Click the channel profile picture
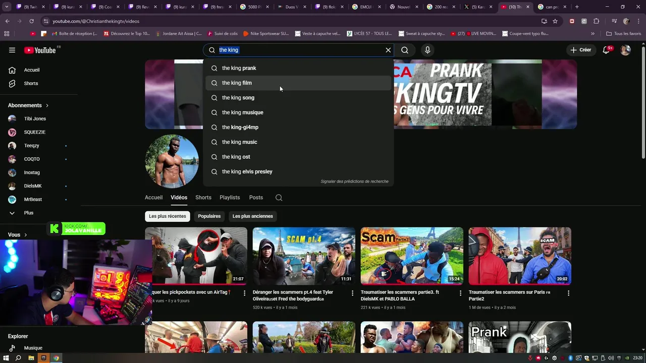 (x=172, y=161)
